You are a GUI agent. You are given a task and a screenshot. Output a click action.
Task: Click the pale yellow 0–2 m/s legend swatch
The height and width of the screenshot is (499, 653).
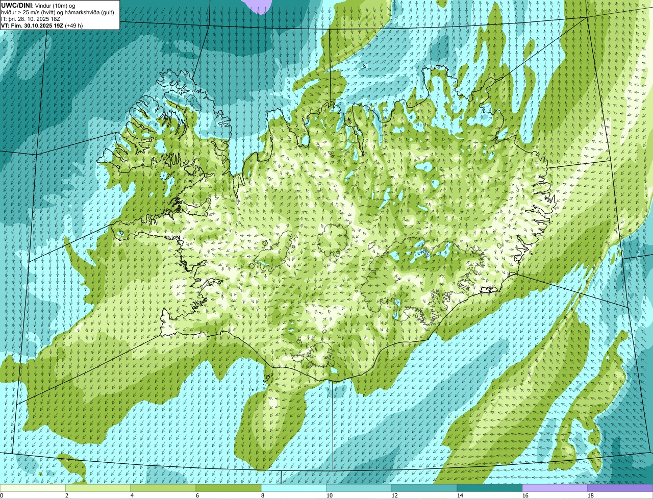tap(33, 488)
